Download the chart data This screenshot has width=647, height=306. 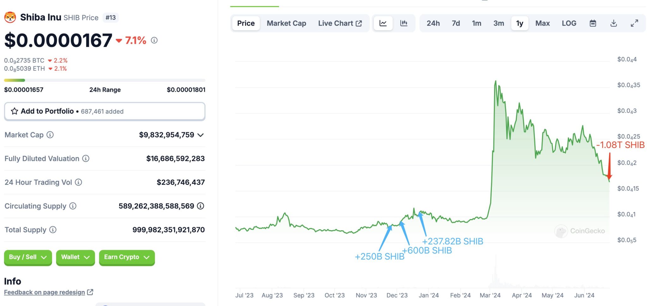(614, 23)
